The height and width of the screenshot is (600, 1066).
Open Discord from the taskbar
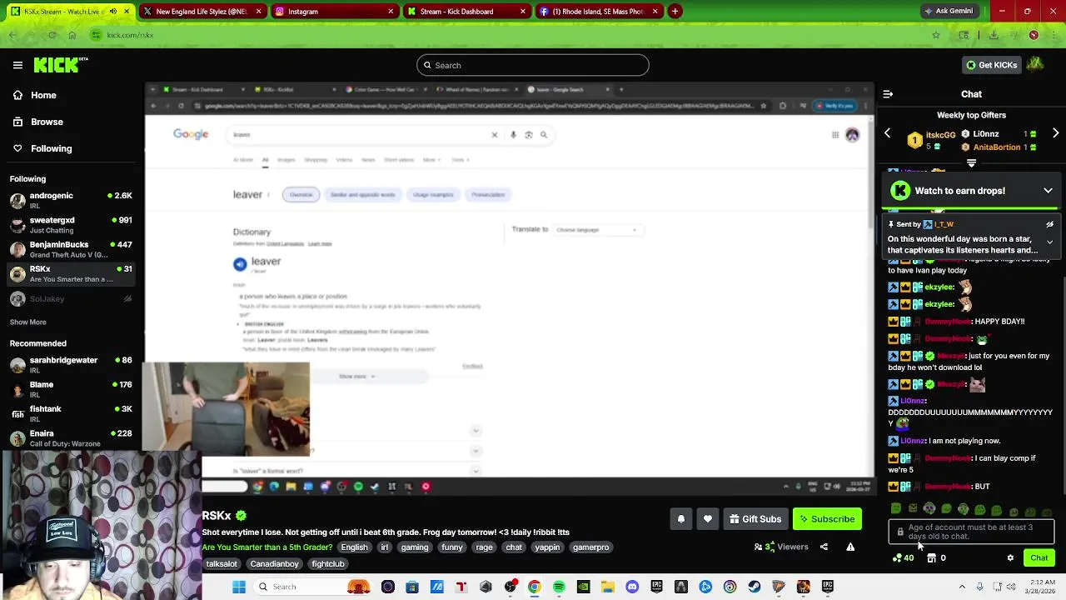(632, 587)
